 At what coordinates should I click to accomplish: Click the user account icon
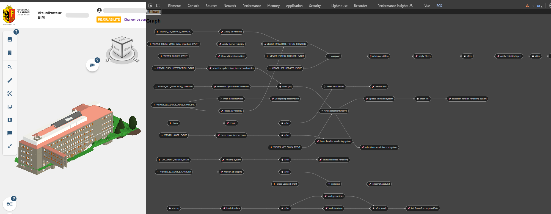pos(99,10)
